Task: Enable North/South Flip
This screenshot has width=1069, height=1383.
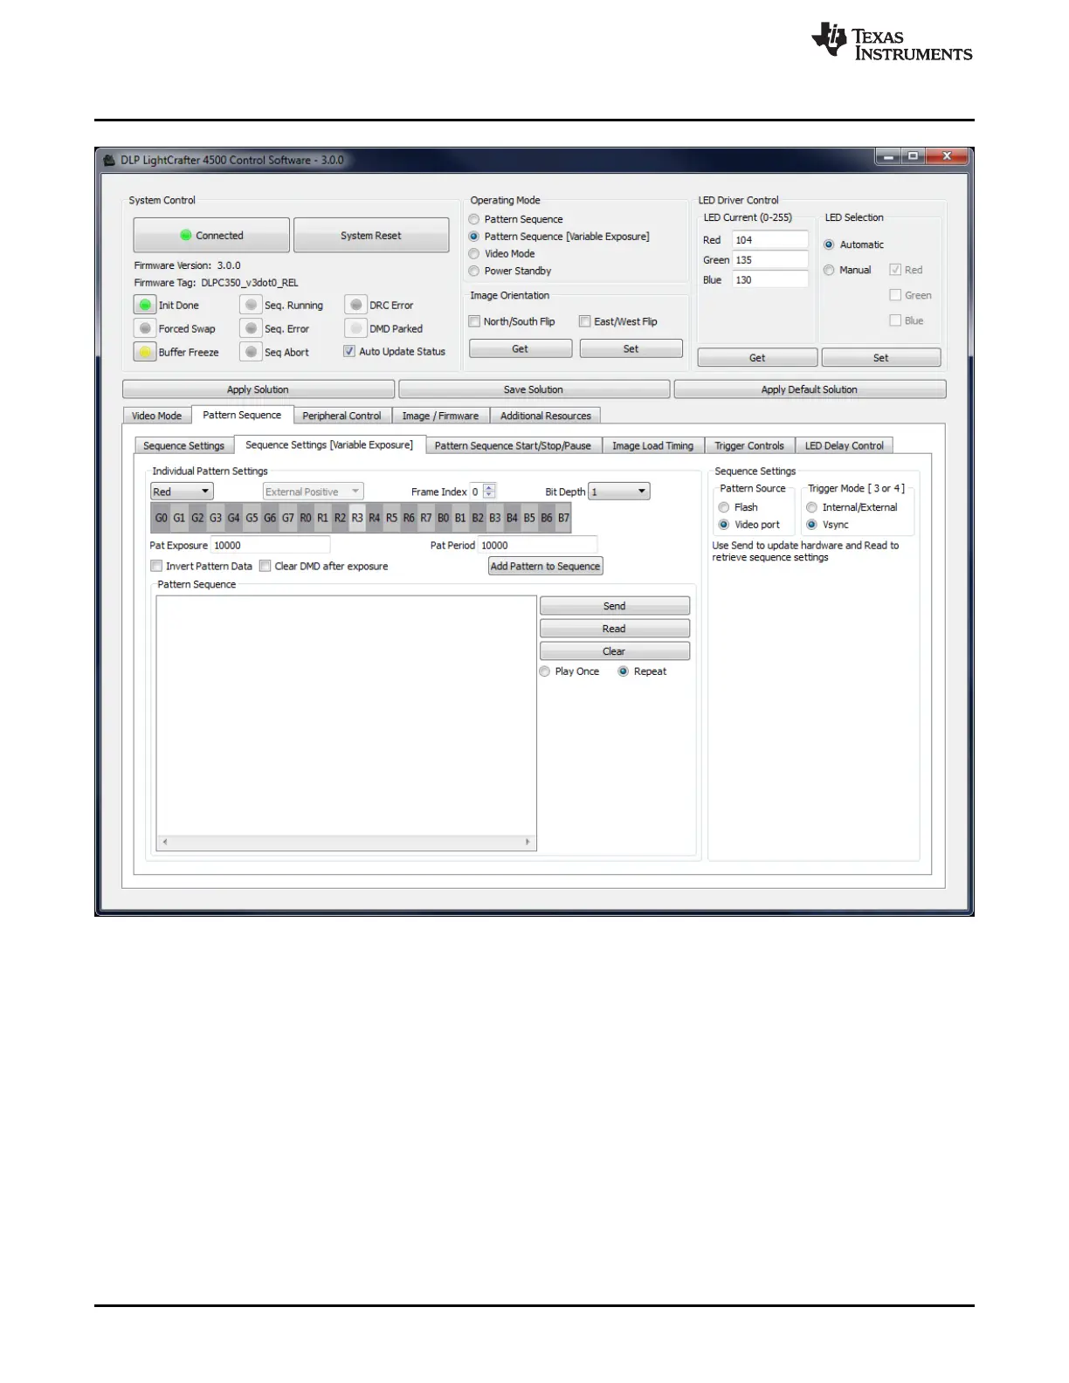Action: (474, 321)
